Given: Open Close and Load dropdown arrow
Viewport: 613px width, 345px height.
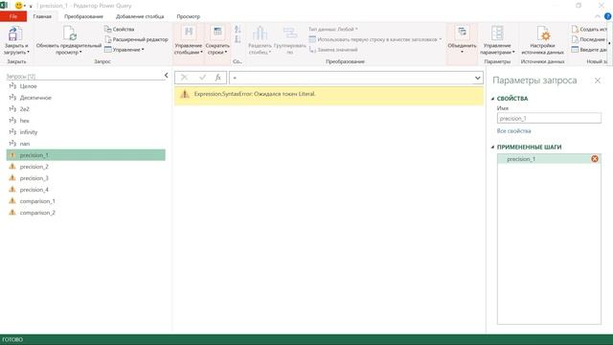Looking at the screenshot, I should 28,53.
